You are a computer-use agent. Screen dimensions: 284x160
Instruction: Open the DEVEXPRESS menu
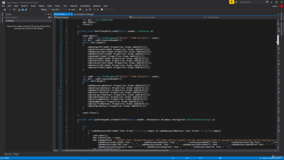coord(85,6)
